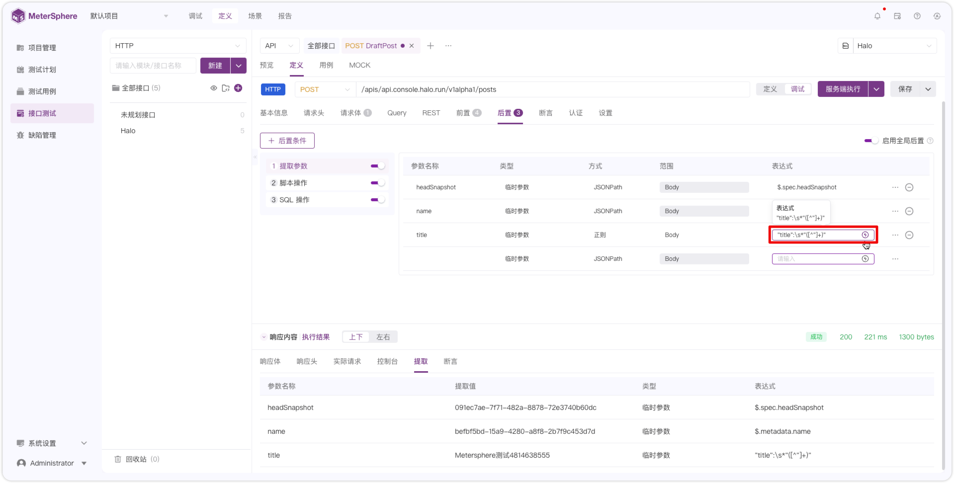This screenshot has height=483, width=954.
Task: Open 场景 in the top navigation
Action: (x=255, y=16)
